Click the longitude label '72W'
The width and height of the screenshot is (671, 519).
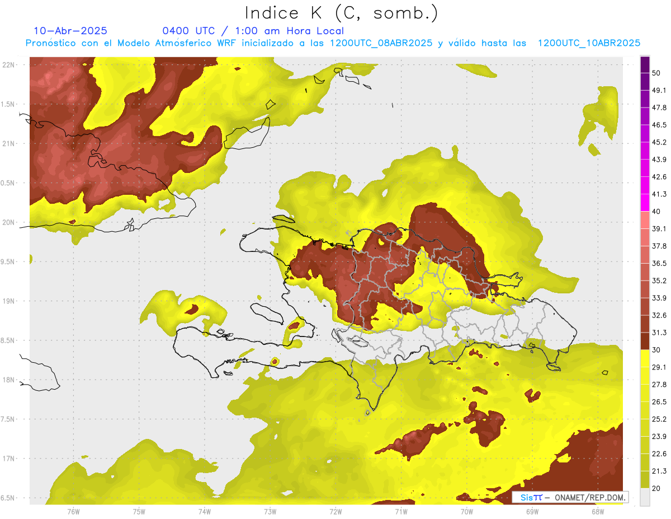335,511
